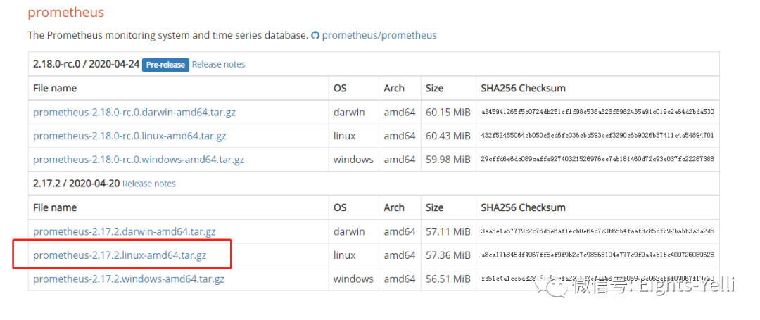Open Release notes for 2.18.0-rc.0
Image resolution: width=760 pixels, height=320 pixels.
click(218, 64)
